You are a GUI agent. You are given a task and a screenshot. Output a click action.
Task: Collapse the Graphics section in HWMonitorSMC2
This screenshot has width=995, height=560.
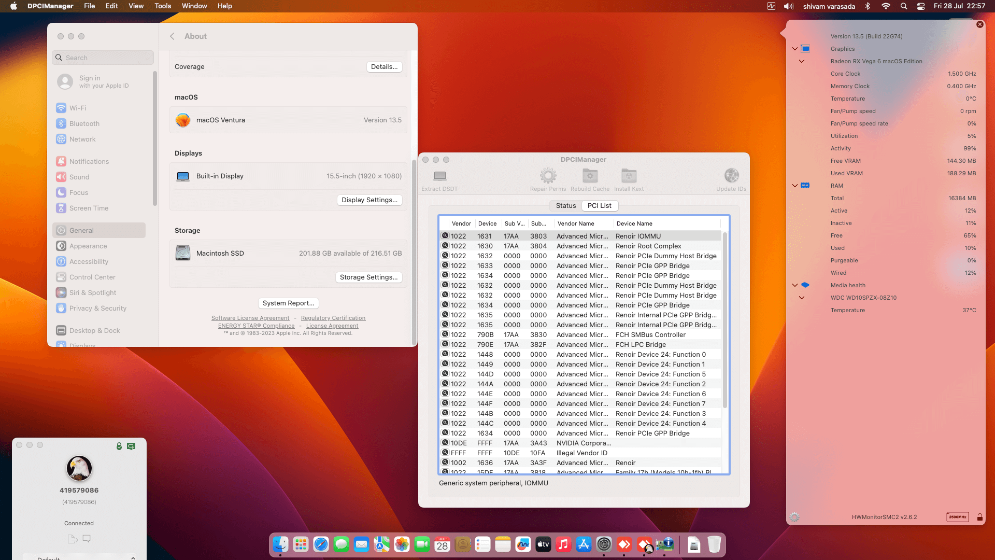pos(795,48)
